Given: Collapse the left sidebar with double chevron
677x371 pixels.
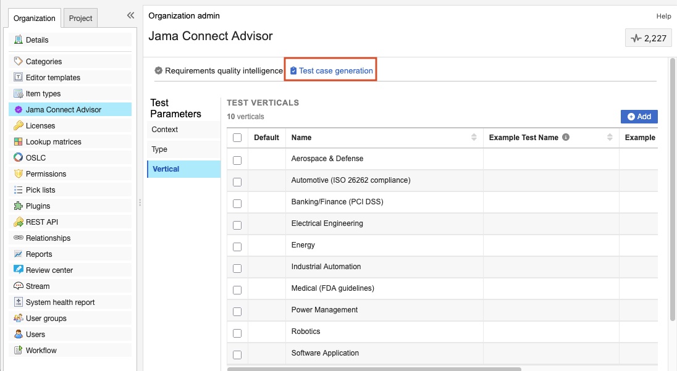Looking at the screenshot, I should click(x=130, y=15).
